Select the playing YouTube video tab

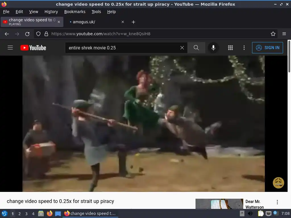click(32, 22)
